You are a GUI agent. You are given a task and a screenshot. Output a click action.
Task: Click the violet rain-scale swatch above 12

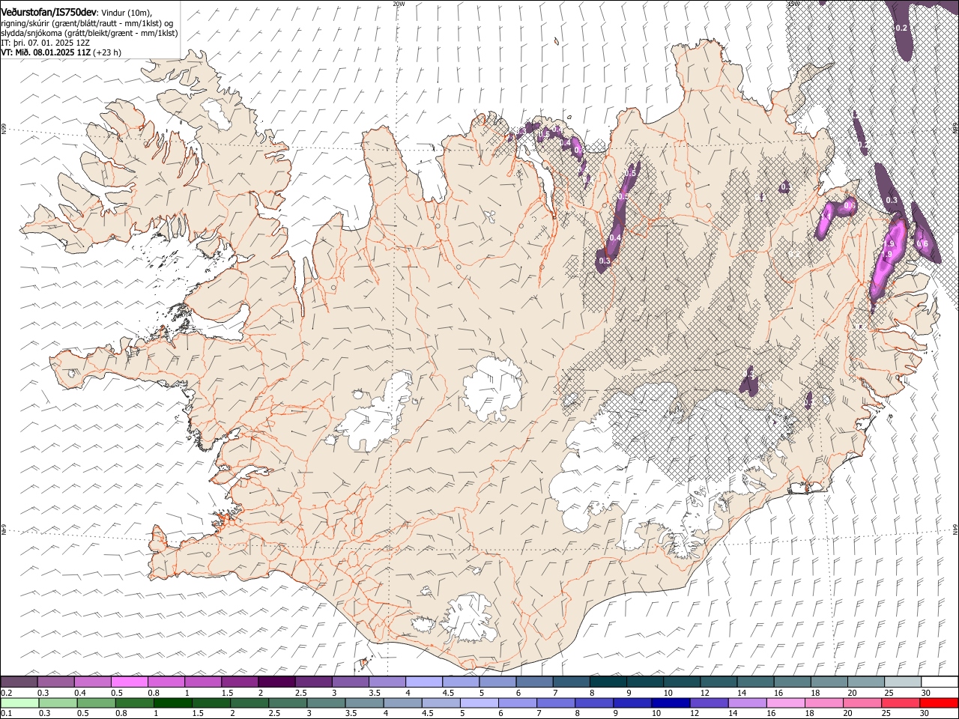pyautogui.click(x=710, y=703)
